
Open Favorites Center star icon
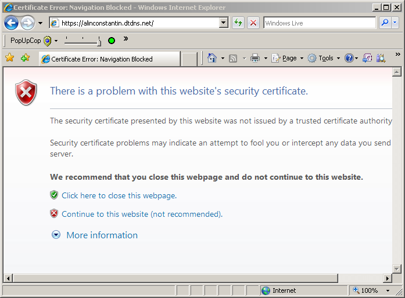pyautogui.click(x=9, y=57)
